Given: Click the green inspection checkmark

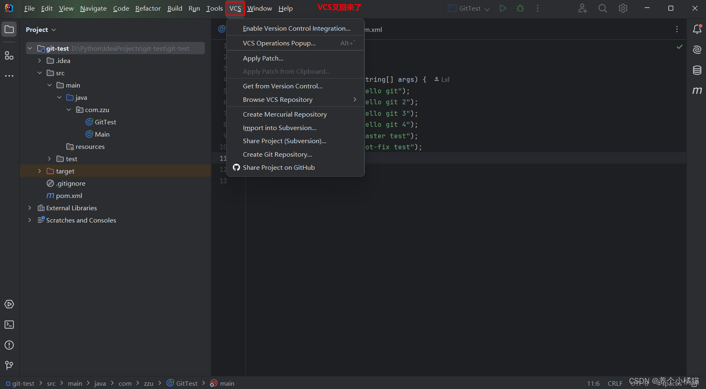Looking at the screenshot, I should [x=679, y=47].
